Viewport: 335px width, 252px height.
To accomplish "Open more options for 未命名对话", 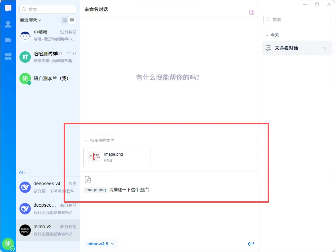I will [x=324, y=48].
